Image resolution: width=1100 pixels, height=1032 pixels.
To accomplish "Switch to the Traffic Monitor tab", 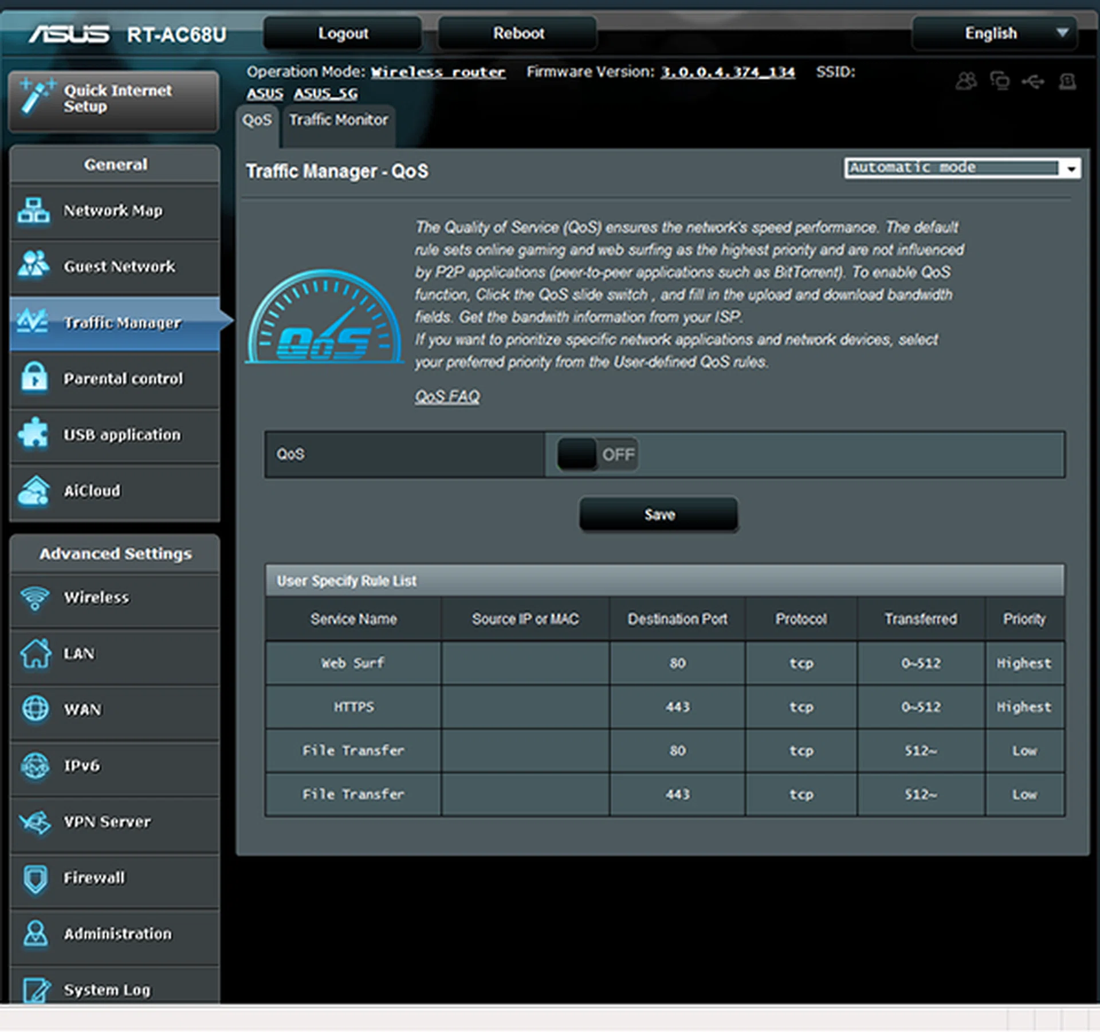I will [x=338, y=120].
